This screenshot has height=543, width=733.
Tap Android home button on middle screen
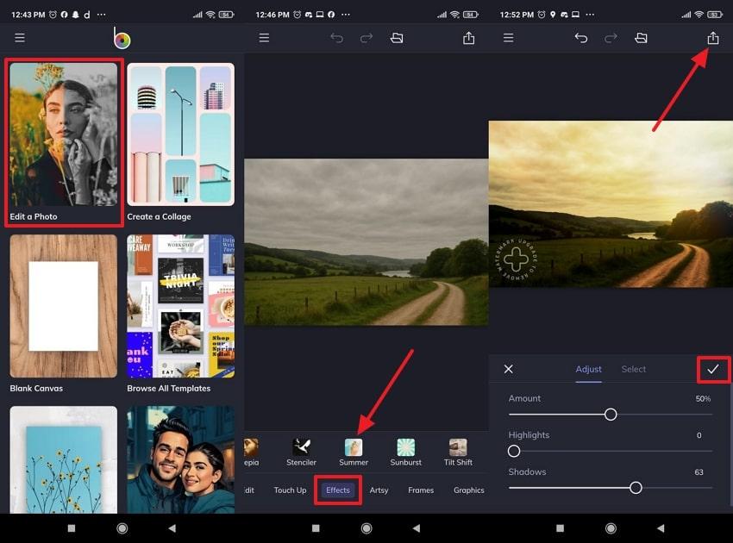coord(366,528)
